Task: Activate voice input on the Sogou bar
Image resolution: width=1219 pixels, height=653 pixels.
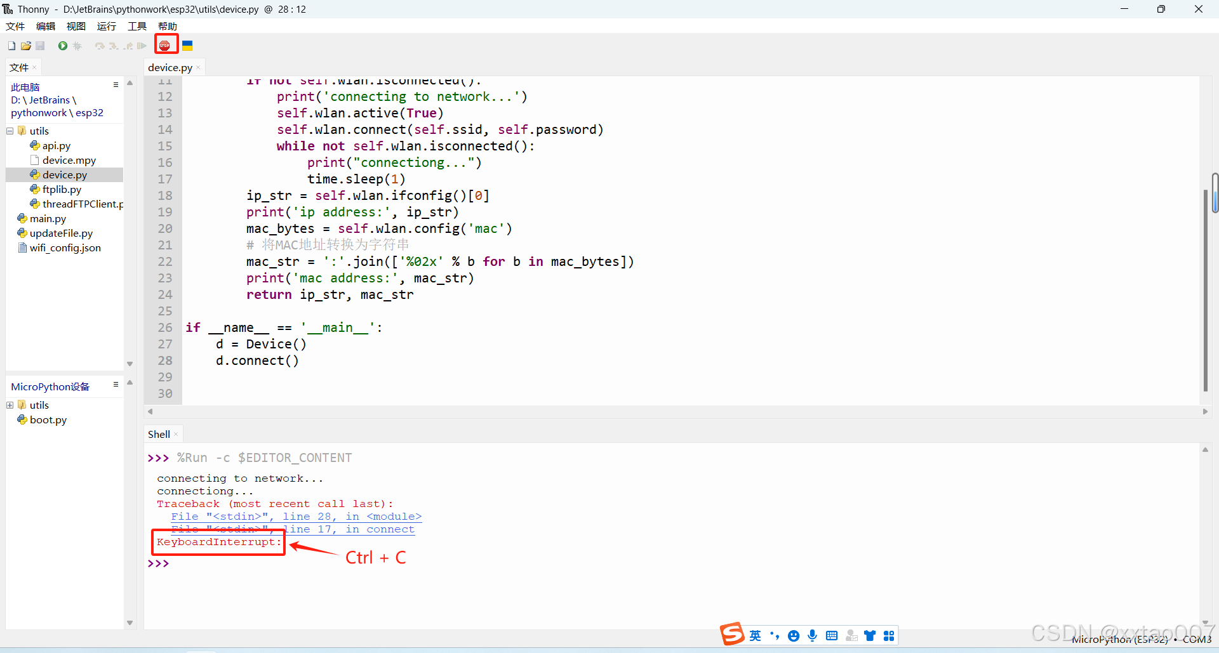Action: [813, 635]
